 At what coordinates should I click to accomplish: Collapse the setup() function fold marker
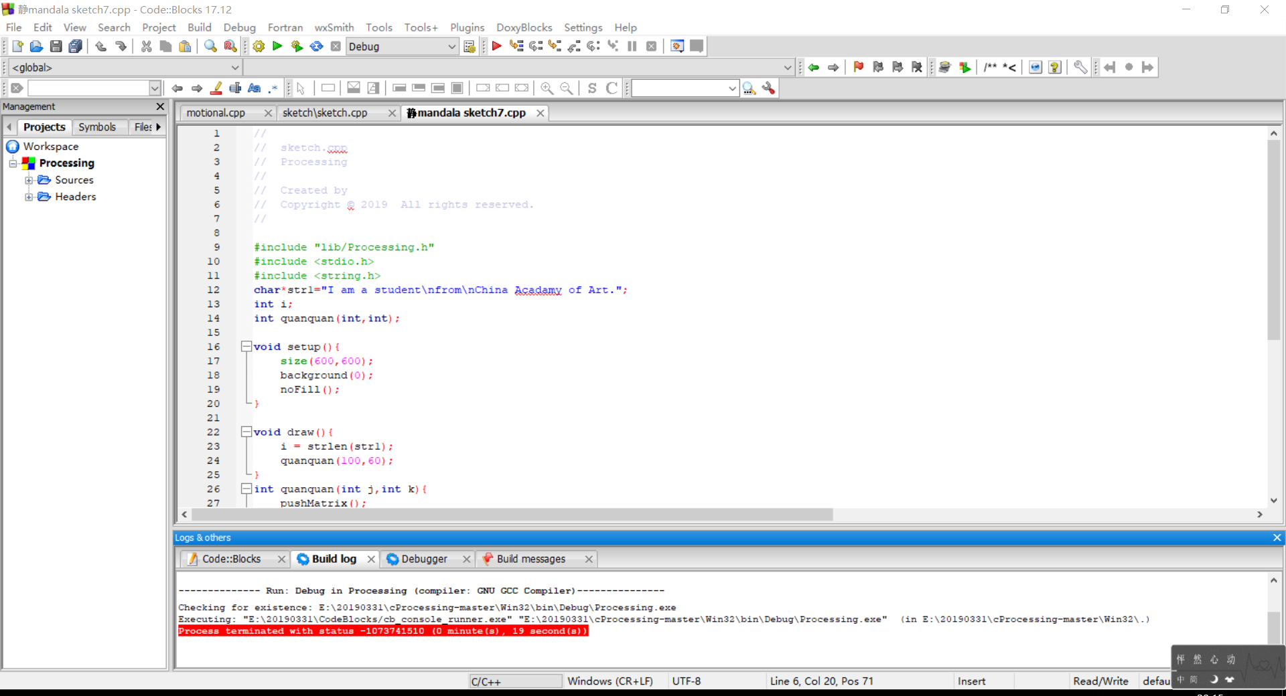tap(246, 347)
